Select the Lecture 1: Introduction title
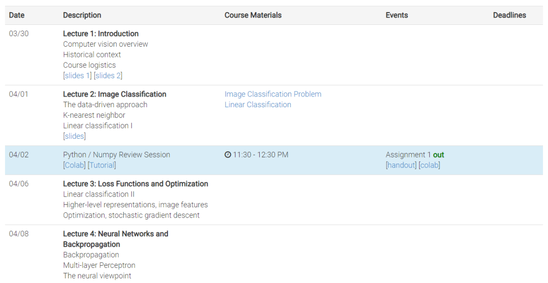Screen dimensions: 548x283 coord(100,34)
